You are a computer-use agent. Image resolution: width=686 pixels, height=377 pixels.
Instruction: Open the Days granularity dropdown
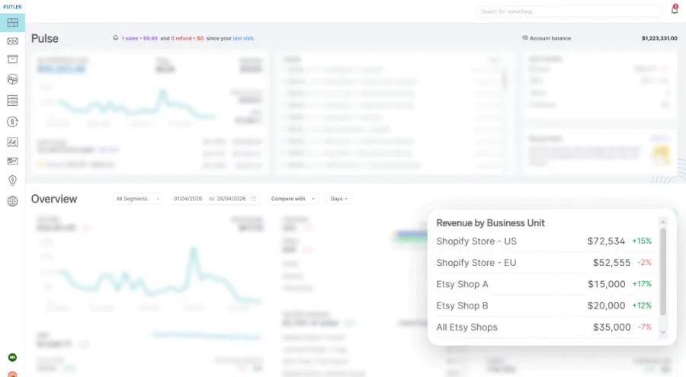point(339,199)
